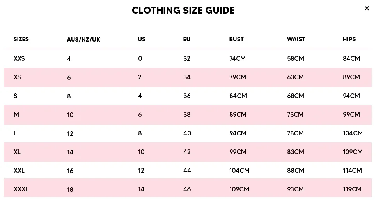Click the Clothing Size Guide title
Viewport: 376px width, 200px height.
click(183, 10)
